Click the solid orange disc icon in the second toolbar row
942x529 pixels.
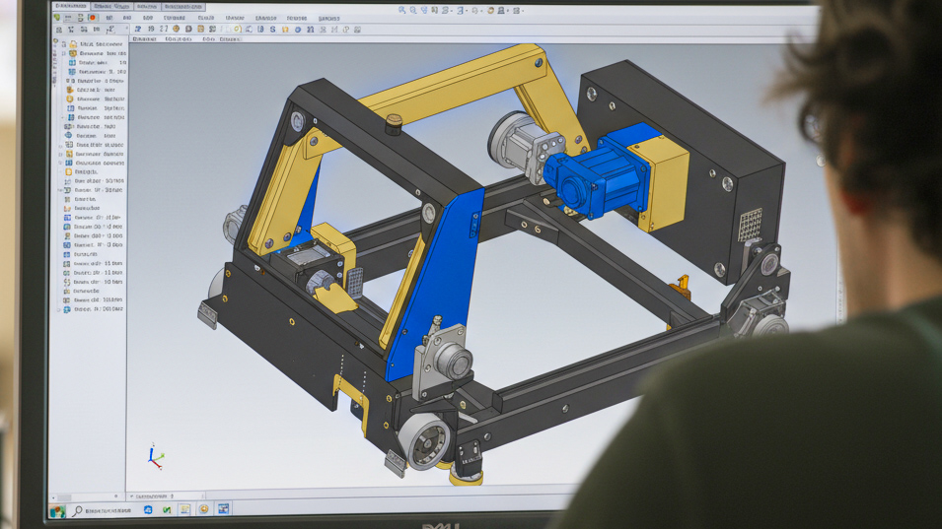176,29
